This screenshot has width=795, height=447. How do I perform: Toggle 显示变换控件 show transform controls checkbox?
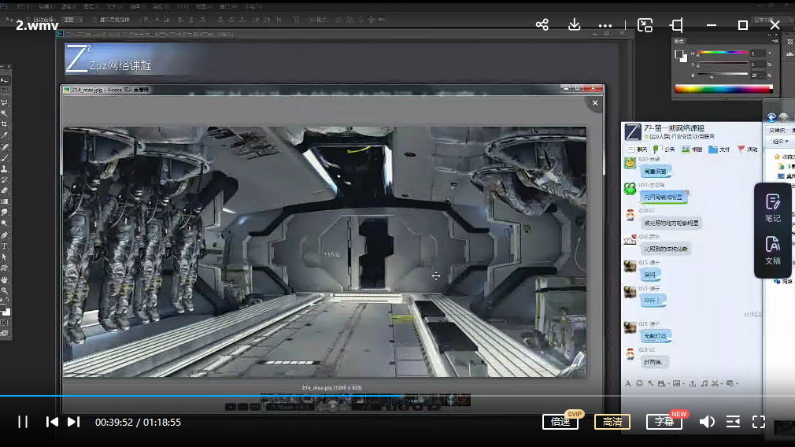[94, 20]
